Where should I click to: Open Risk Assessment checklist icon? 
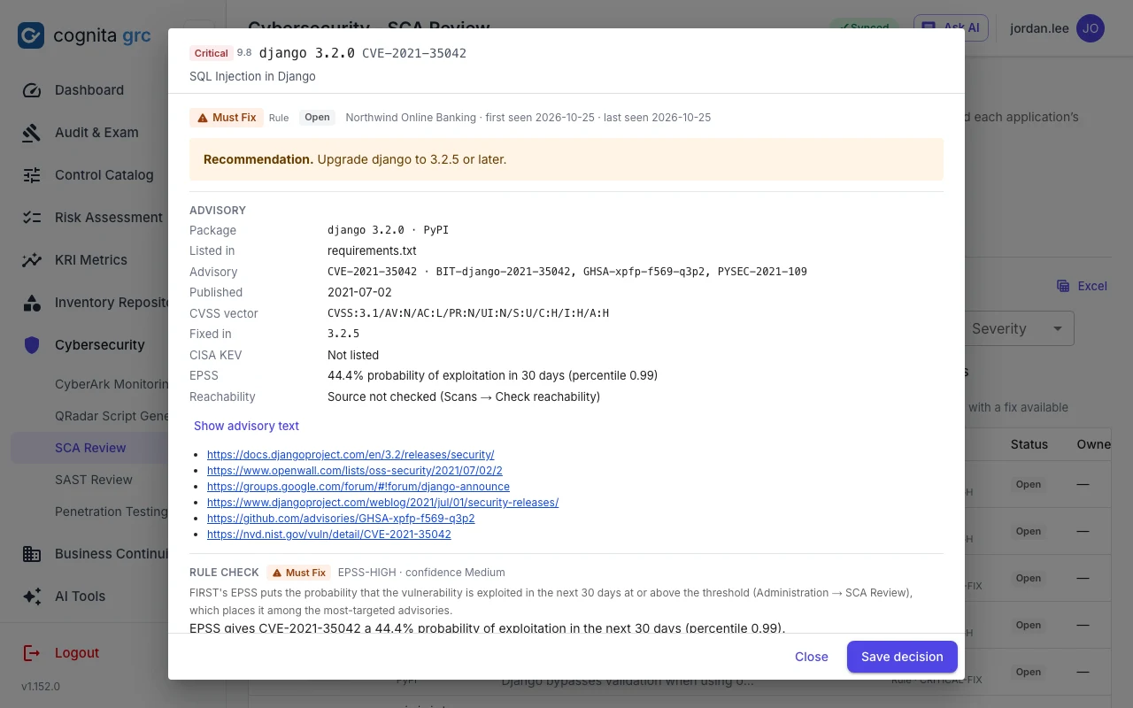32,218
